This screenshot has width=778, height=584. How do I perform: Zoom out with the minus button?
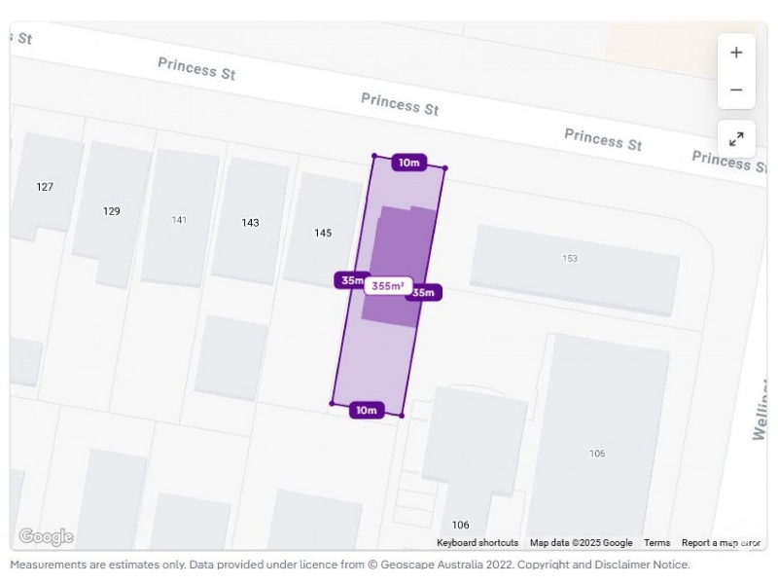click(x=736, y=91)
